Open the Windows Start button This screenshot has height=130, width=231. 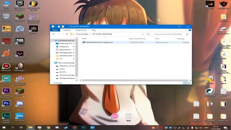point(4,127)
